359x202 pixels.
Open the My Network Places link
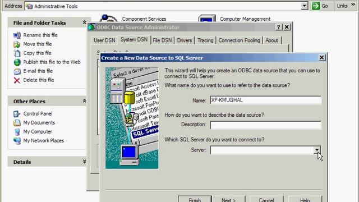tap(44, 140)
